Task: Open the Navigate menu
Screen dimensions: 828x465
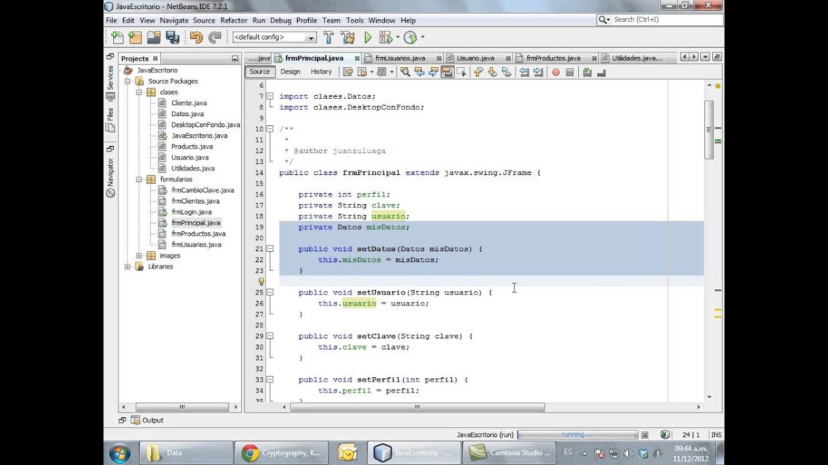Action: tap(174, 21)
